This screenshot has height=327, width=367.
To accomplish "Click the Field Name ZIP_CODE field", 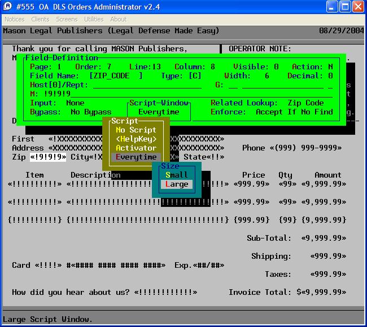I will (x=116, y=76).
